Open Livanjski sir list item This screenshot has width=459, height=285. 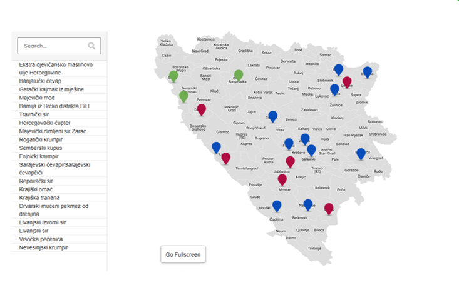(x=34, y=231)
